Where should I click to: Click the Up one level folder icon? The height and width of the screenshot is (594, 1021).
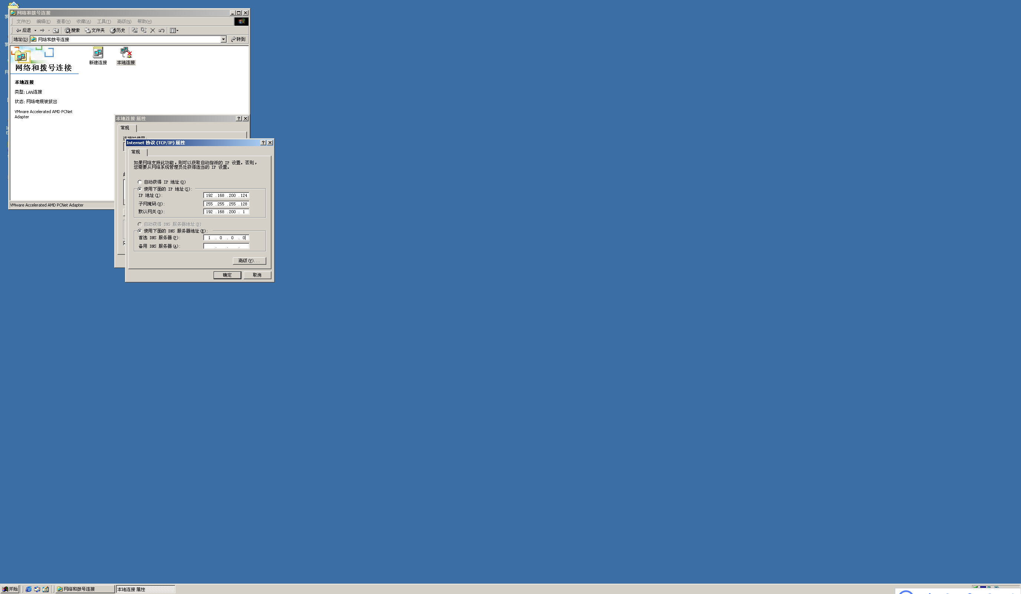coord(56,30)
